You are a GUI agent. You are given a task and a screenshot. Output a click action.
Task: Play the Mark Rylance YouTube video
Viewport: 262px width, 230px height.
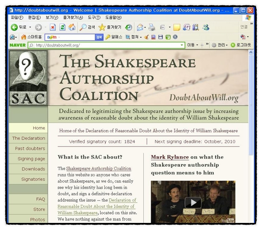pos(193,203)
